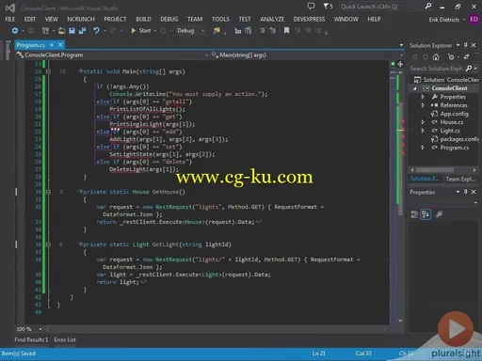Open the notifications flag icon
The height and width of the screenshot is (361, 482).
click(x=326, y=6)
